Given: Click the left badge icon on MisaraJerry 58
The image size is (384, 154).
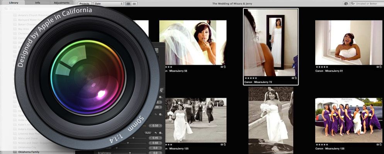Looking at the screenshot, I should pyautogui.click(x=222, y=67).
